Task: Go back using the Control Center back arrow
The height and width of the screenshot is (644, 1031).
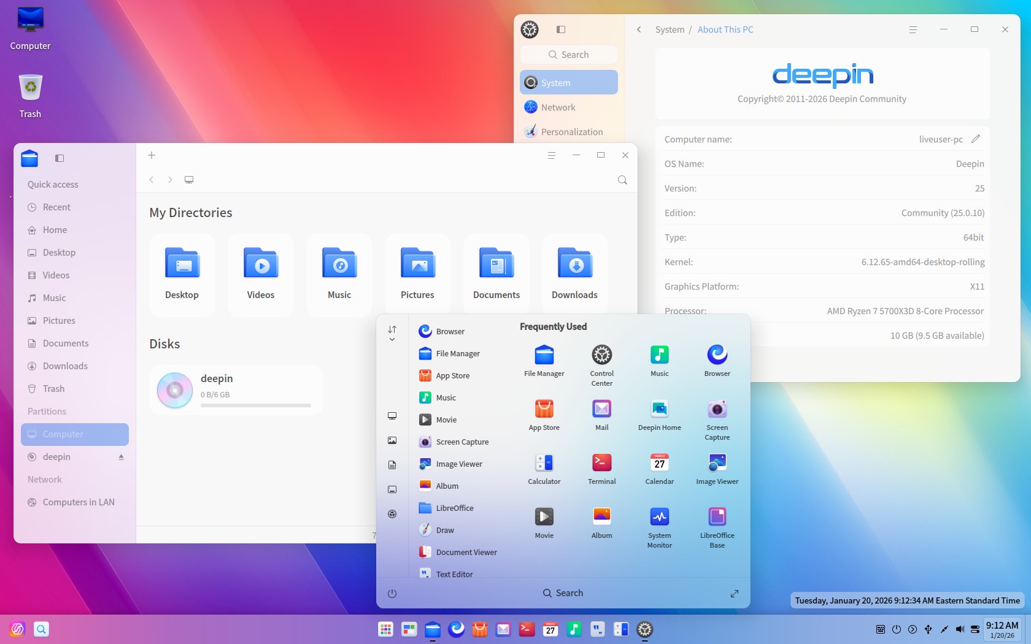Action: click(638, 29)
